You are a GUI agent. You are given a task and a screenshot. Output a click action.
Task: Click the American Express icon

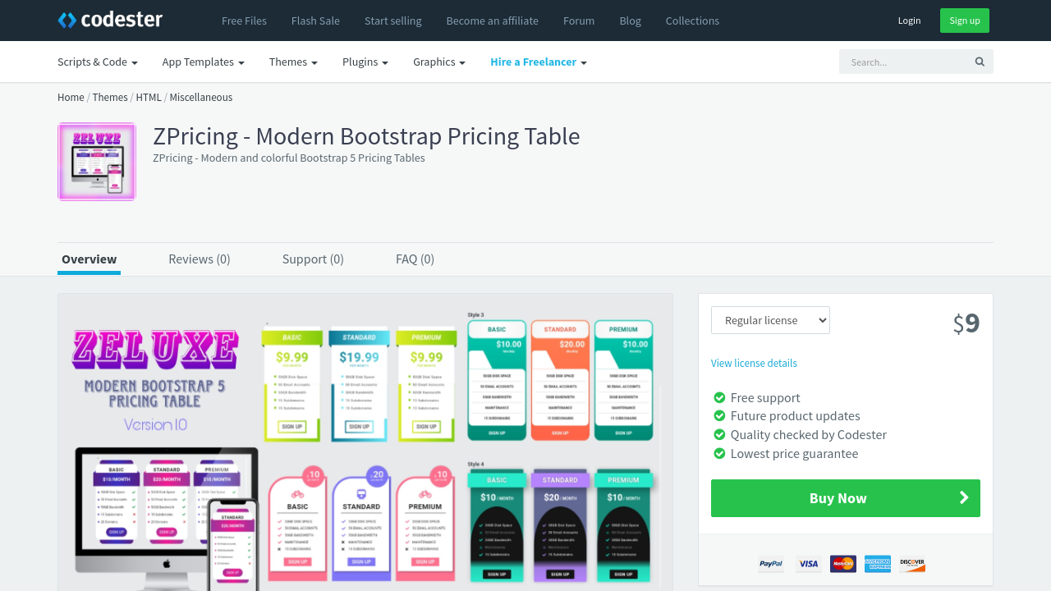tap(878, 564)
